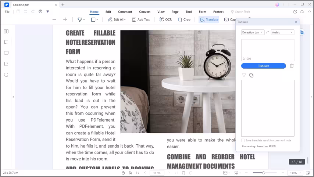Select the highlighter tool icon

pos(80,19)
